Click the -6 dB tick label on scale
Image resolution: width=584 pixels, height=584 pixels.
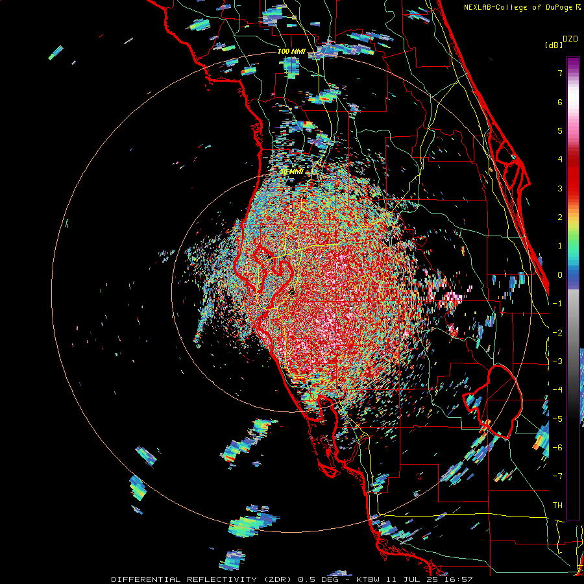point(557,447)
